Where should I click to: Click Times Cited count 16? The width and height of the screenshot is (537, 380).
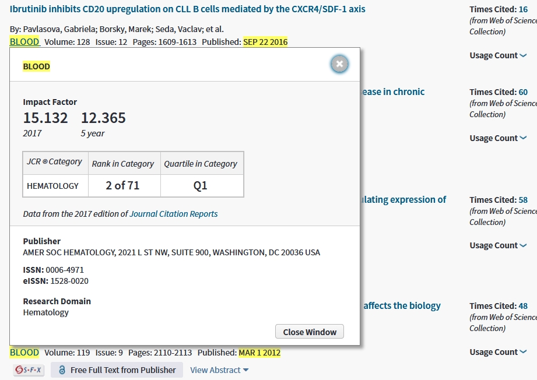click(523, 9)
